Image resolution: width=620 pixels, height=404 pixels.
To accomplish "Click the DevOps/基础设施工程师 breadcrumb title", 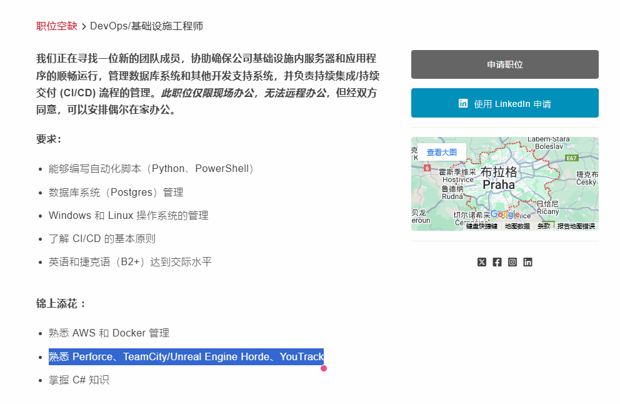I will point(146,26).
